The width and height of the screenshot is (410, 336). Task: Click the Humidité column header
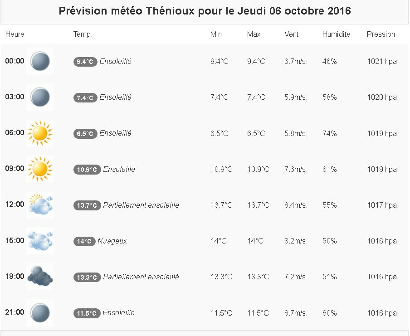pos(336,34)
